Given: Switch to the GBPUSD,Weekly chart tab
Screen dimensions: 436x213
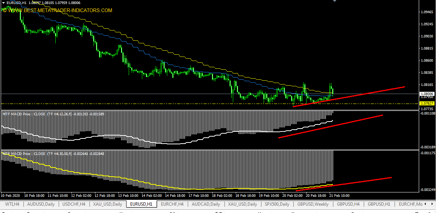Looking at the screenshot, I should point(313,204).
